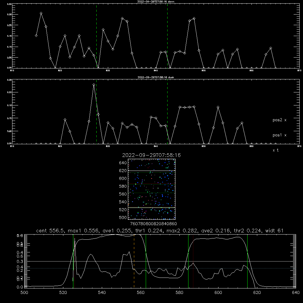Click the tallest peak diamond in dusk plot

point(94,85)
